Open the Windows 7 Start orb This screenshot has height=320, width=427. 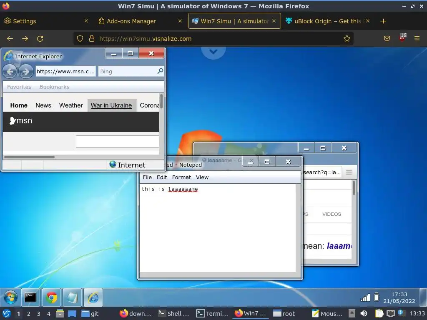click(x=10, y=297)
